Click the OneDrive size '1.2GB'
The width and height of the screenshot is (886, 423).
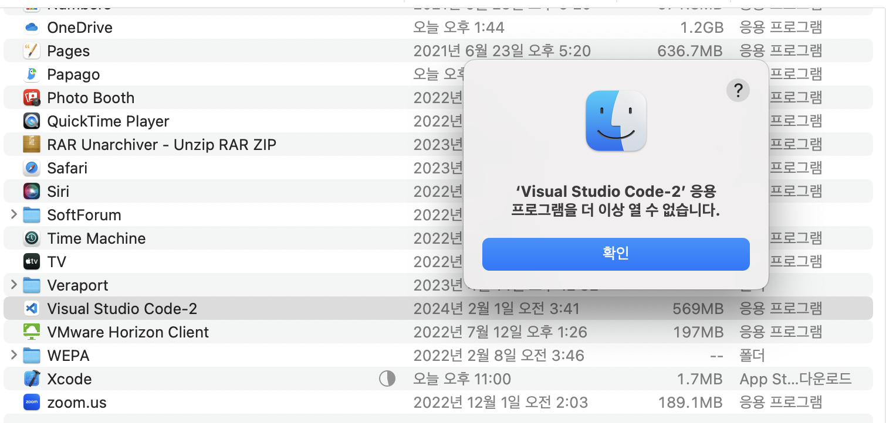pos(702,28)
